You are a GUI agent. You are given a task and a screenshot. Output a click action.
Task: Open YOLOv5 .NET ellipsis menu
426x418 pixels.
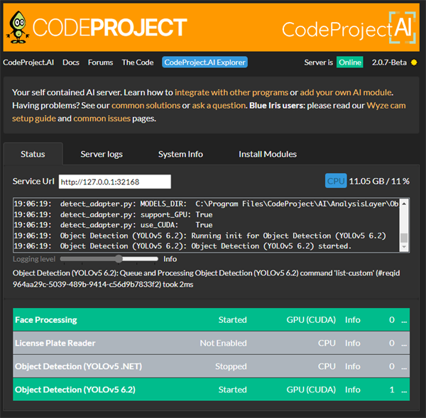404,367
